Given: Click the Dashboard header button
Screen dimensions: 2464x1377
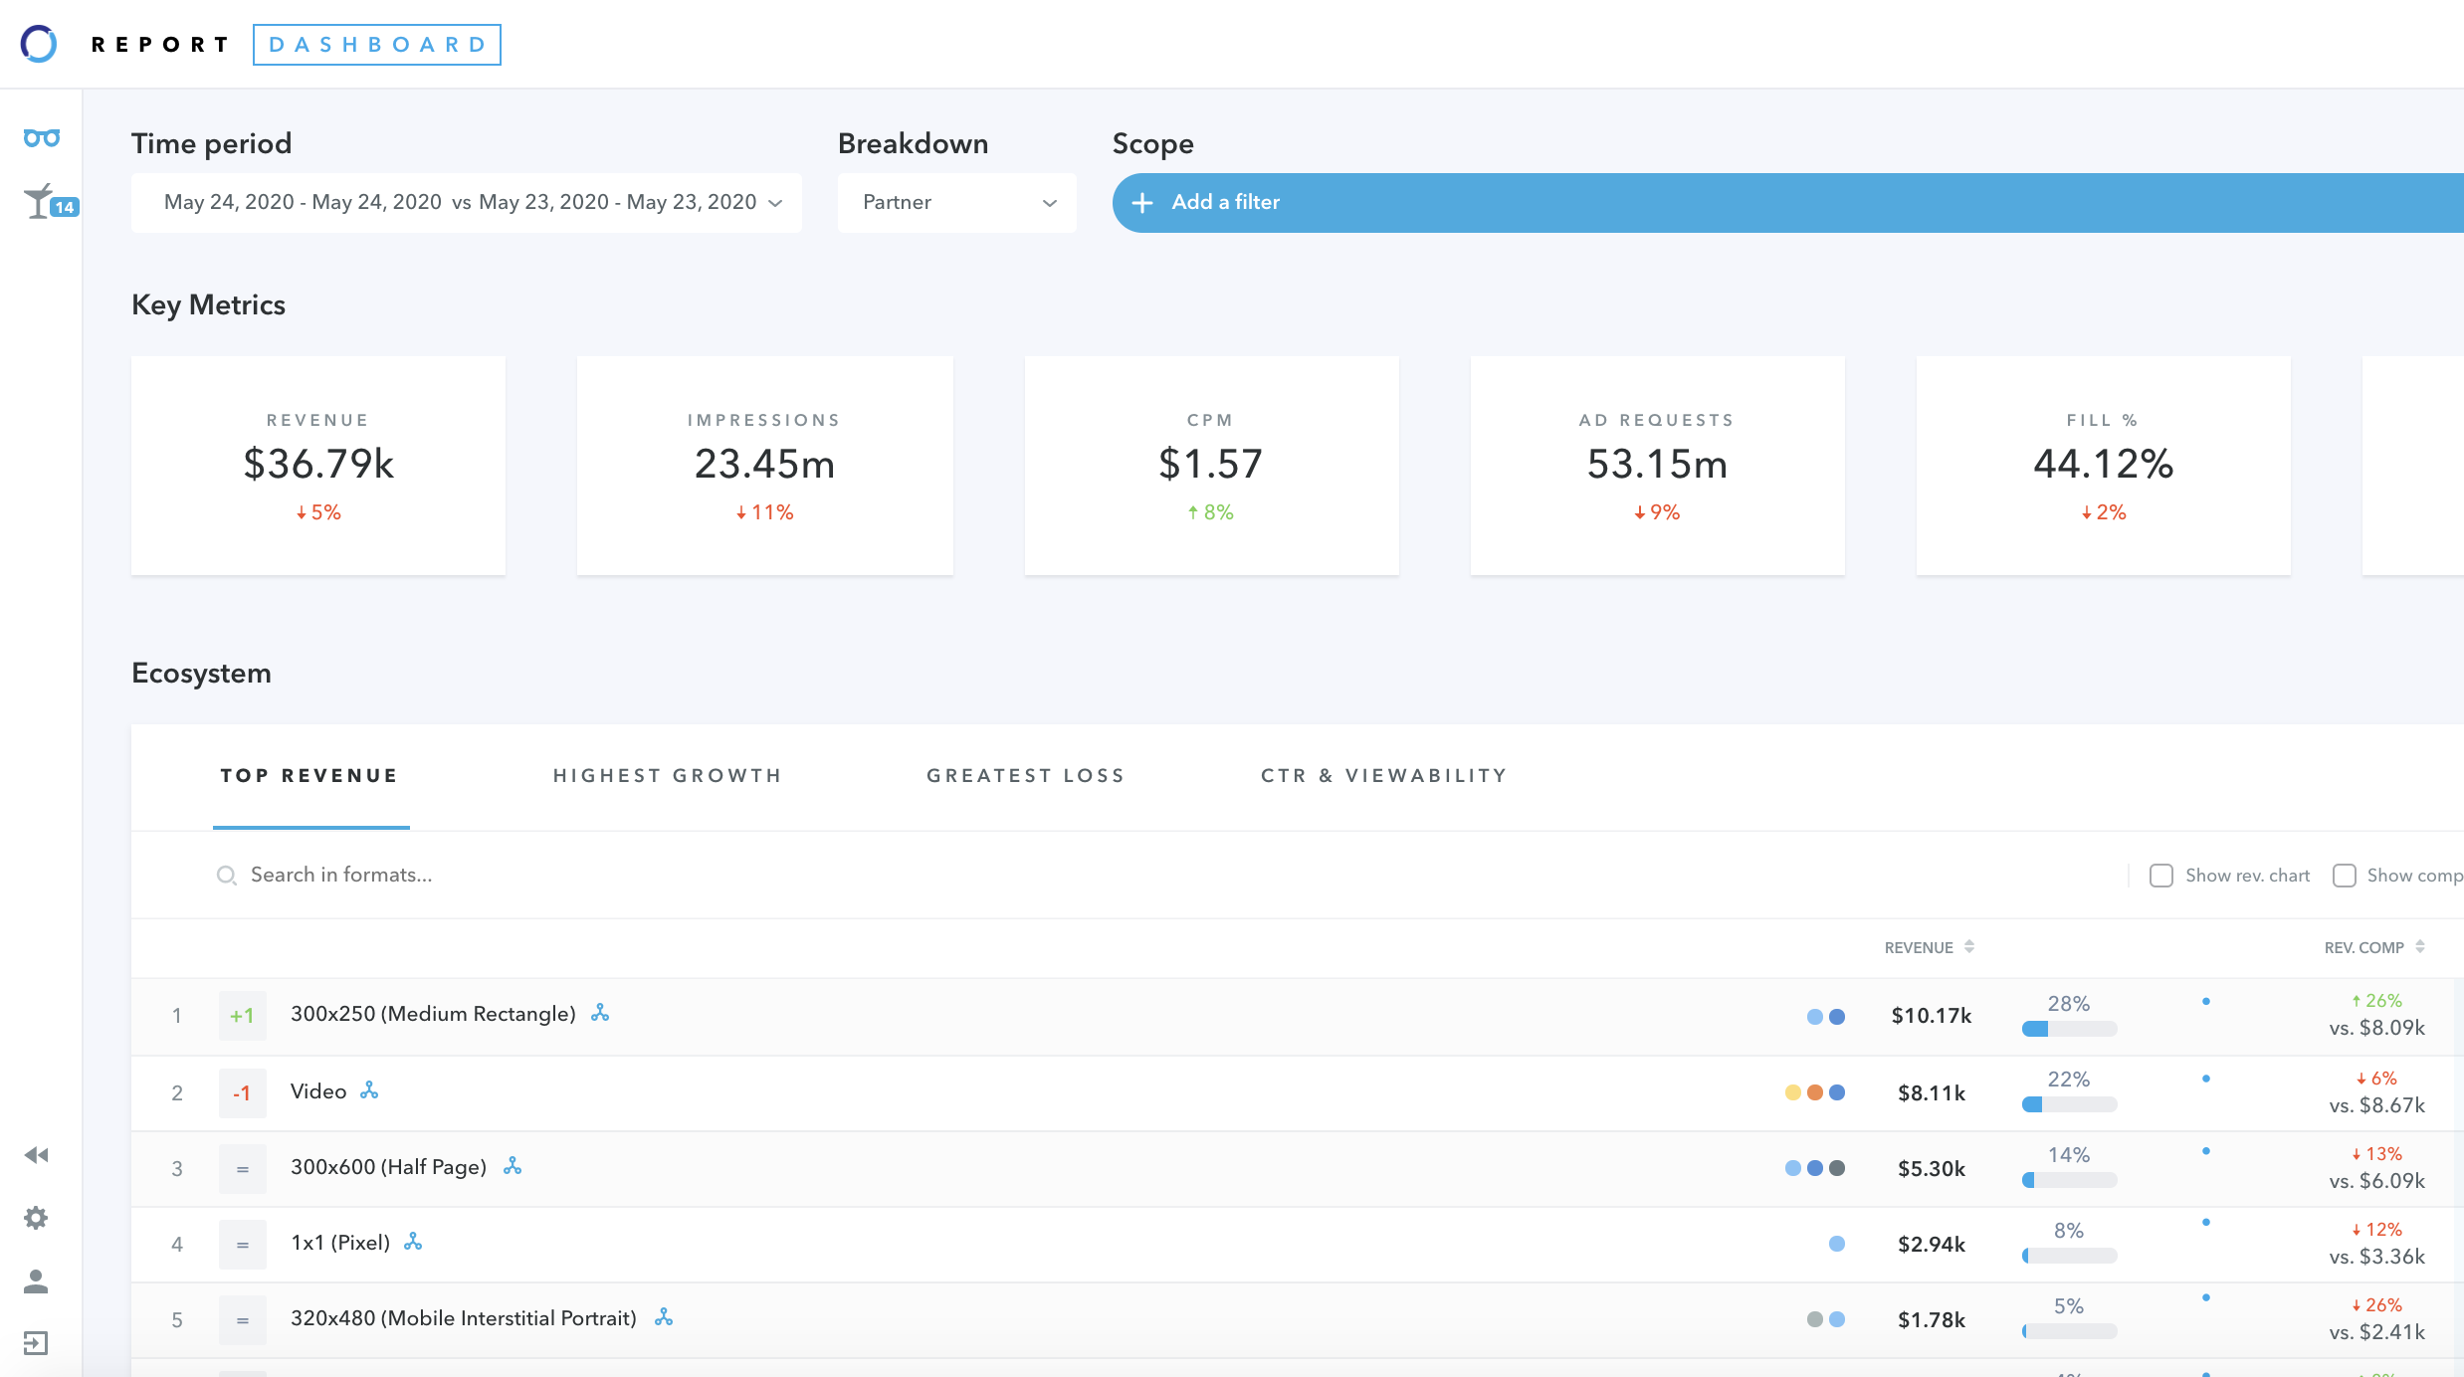Looking at the screenshot, I should (377, 45).
